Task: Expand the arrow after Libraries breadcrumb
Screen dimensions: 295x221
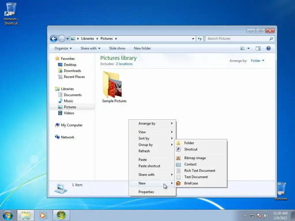Action: 97,39
